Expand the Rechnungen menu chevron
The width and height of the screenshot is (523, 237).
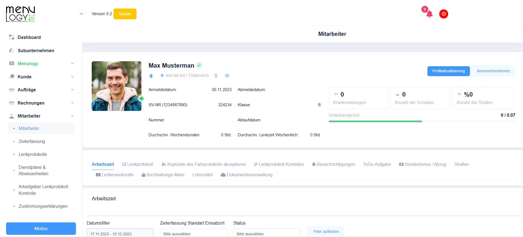[72, 103]
